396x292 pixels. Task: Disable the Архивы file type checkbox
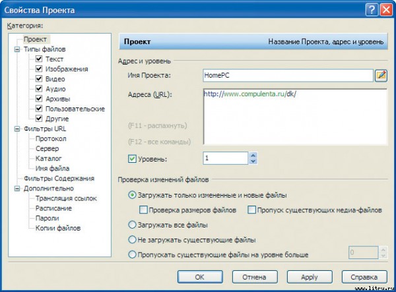[39, 99]
